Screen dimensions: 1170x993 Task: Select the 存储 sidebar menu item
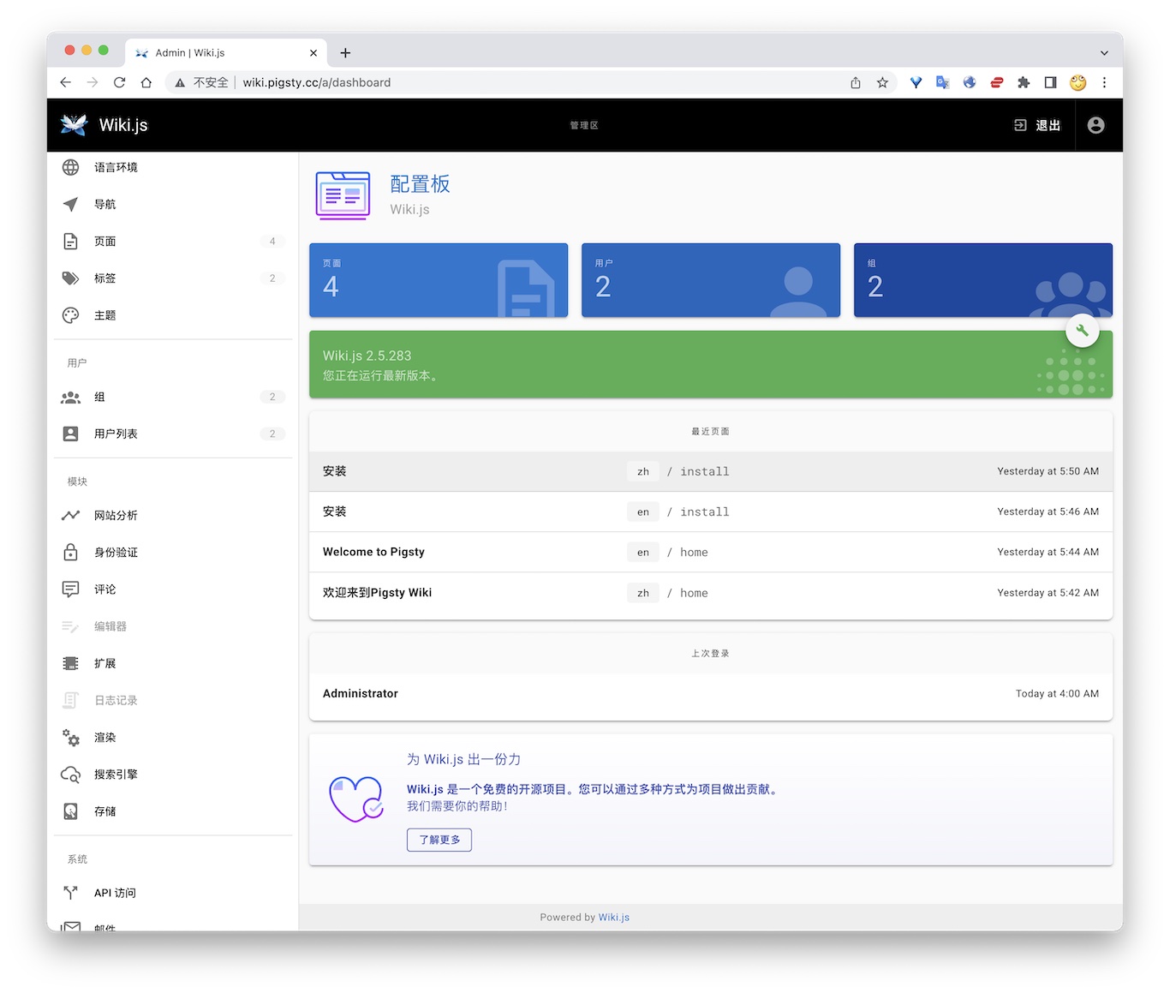click(104, 811)
